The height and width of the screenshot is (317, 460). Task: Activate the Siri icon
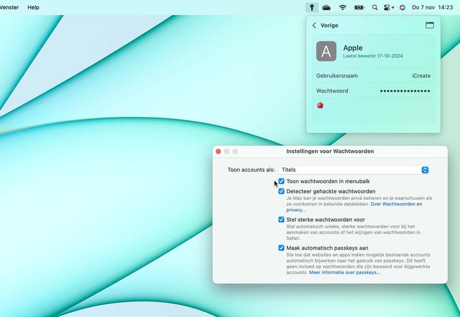point(402,7)
